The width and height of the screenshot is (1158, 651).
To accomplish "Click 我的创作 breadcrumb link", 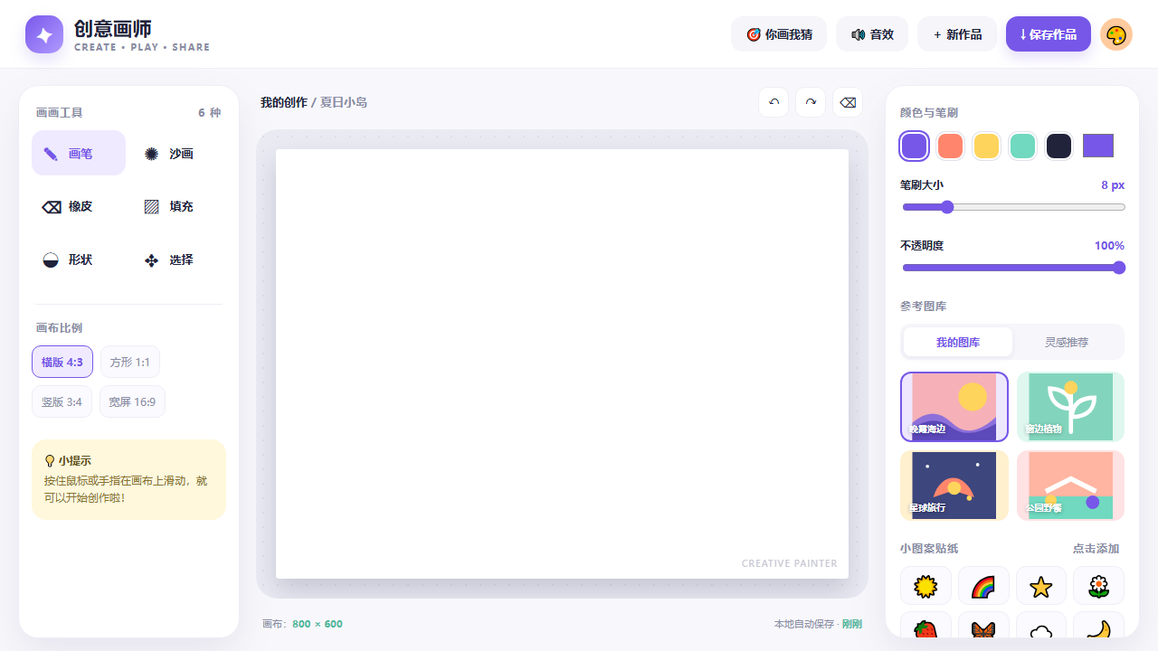I will pos(284,102).
